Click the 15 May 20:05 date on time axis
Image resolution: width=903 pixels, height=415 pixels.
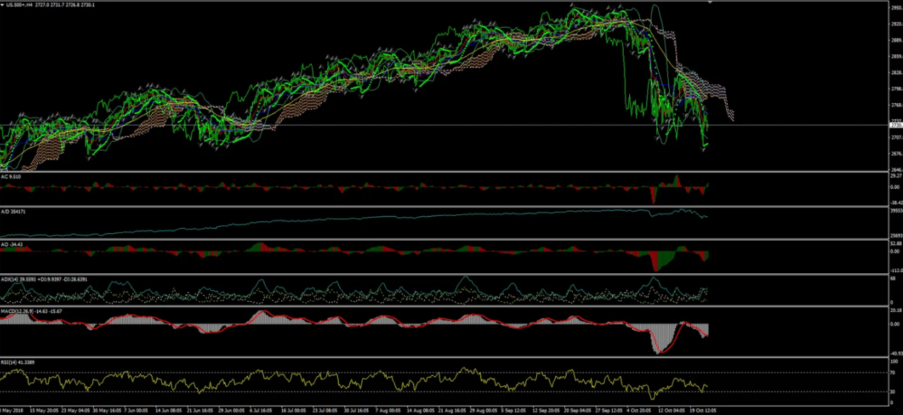45,411
